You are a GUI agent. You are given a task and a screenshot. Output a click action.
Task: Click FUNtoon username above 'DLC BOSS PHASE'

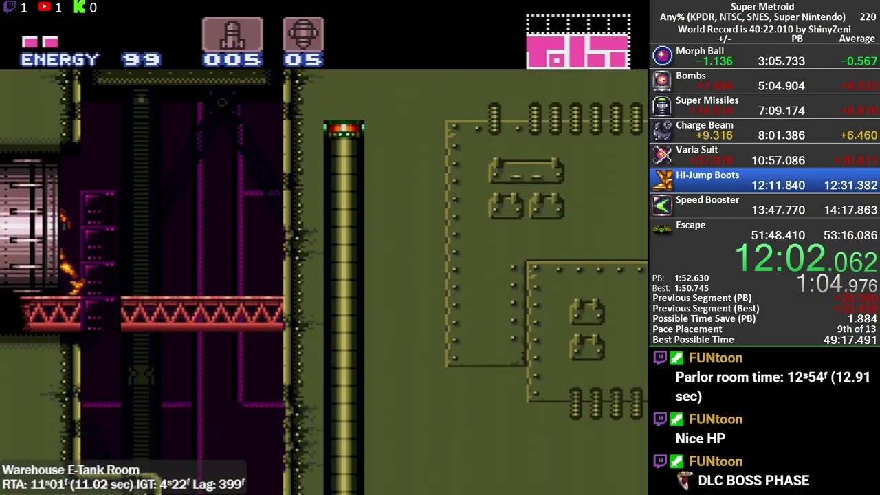[x=715, y=461]
